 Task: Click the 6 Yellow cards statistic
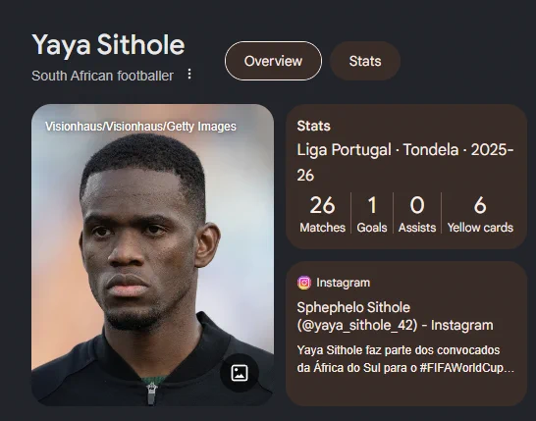click(480, 214)
